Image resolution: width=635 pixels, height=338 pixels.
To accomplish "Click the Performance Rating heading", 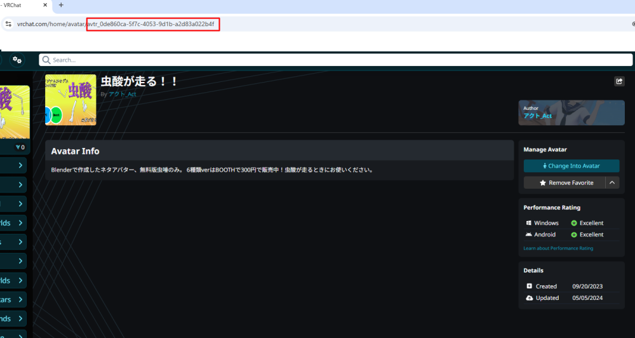I will click(552, 208).
